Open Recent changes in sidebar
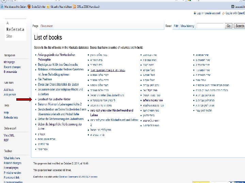This screenshot has height=183, width=245. 12,67
